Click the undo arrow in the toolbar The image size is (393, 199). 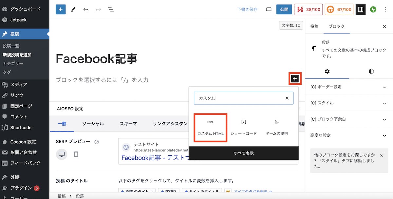[86, 9]
